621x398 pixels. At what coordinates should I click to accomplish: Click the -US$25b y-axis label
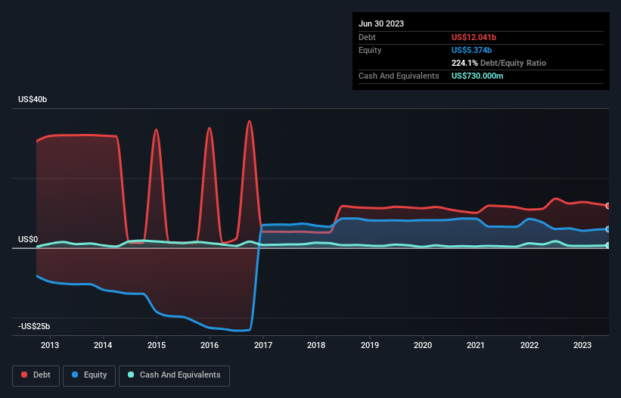[34, 326]
